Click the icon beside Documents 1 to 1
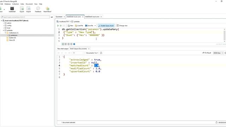Viewport: 226px width, 127px height. click(x=101, y=53)
